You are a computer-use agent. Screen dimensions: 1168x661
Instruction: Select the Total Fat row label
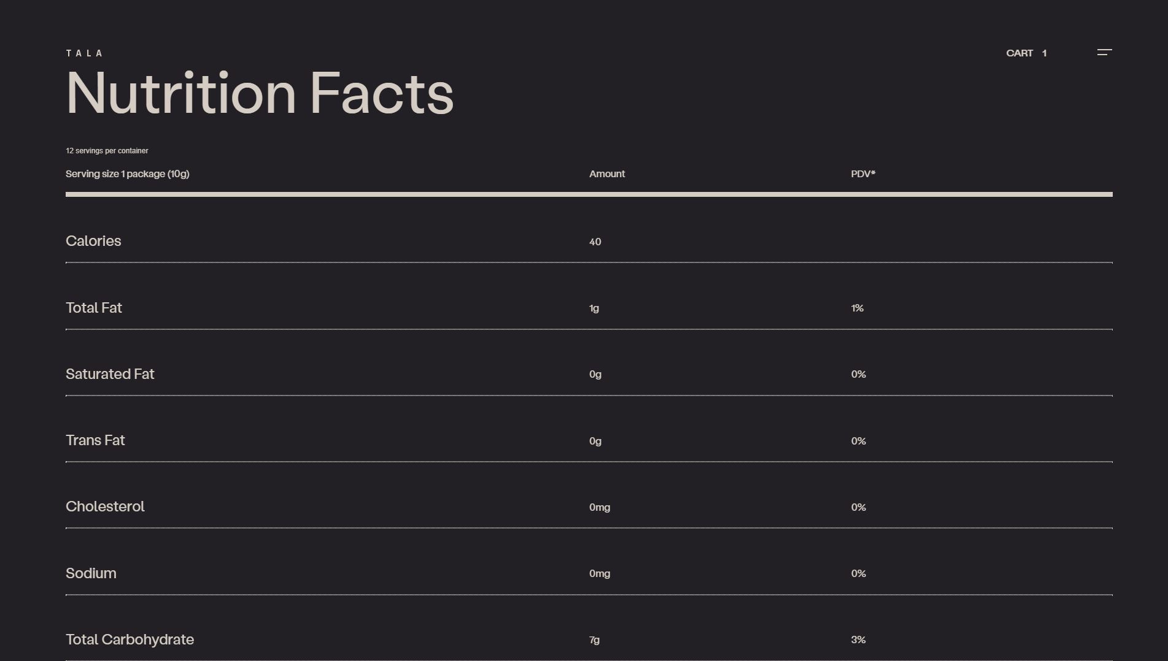(x=94, y=308)
